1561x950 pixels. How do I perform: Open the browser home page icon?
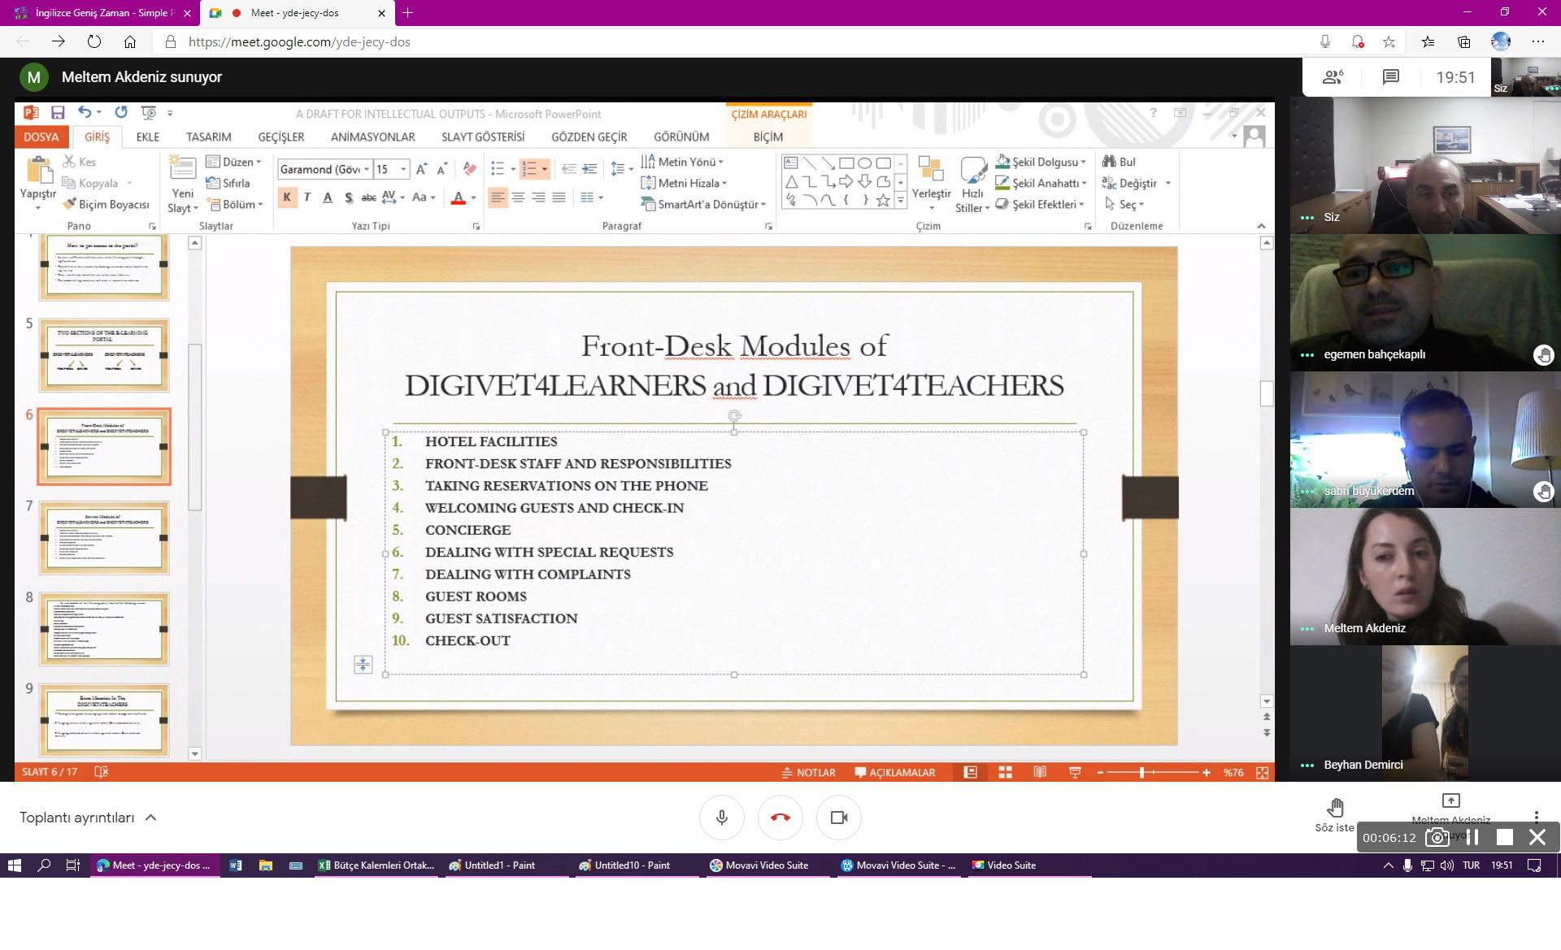click(130, 41)
